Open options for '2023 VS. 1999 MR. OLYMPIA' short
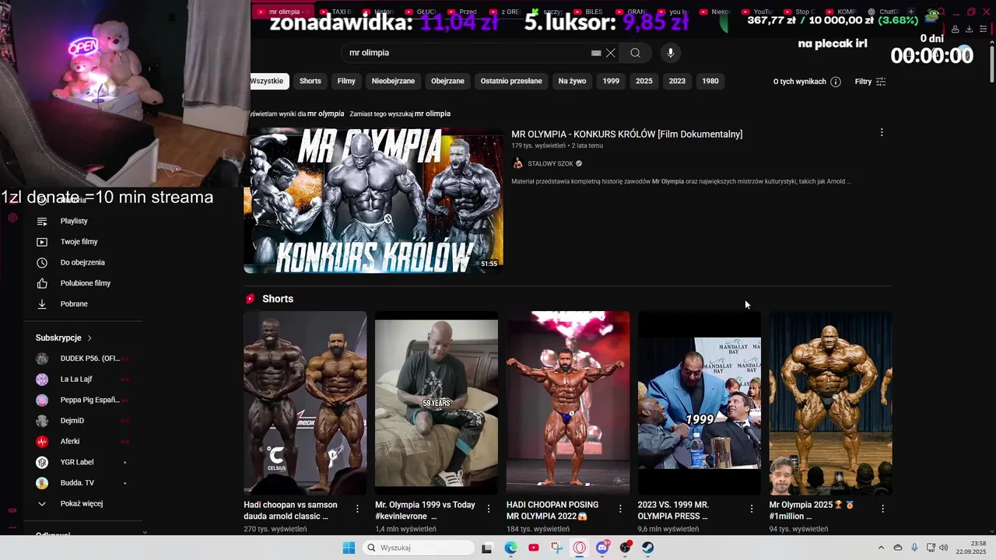 click(752, 509)
